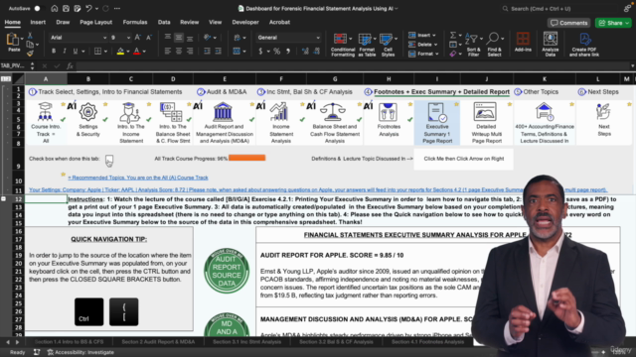Click the Save icon in title bar

coord(66,9)
